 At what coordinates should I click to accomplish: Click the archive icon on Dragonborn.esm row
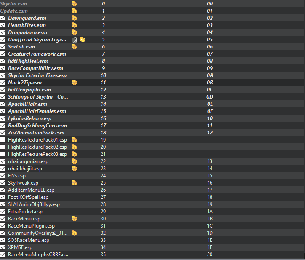(74, 32)
